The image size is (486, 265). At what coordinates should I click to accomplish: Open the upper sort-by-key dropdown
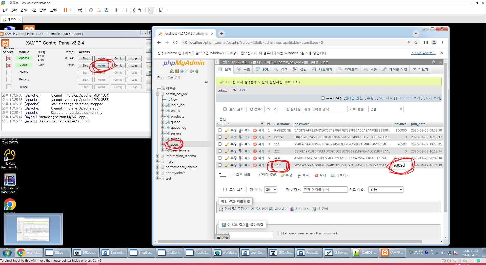coord(386,109)
